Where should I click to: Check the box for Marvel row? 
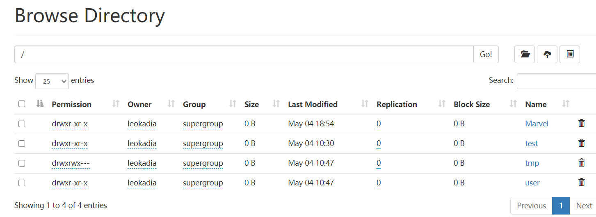(22, 124)
